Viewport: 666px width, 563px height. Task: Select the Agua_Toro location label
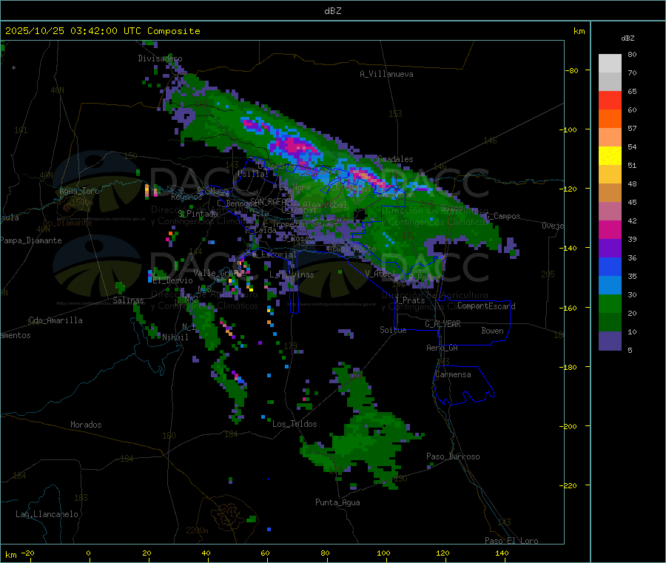click(x=79, y=191)
